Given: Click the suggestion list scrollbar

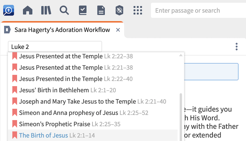Looking at the screenshot, I should pyautogui.click(x=181, y=115).
